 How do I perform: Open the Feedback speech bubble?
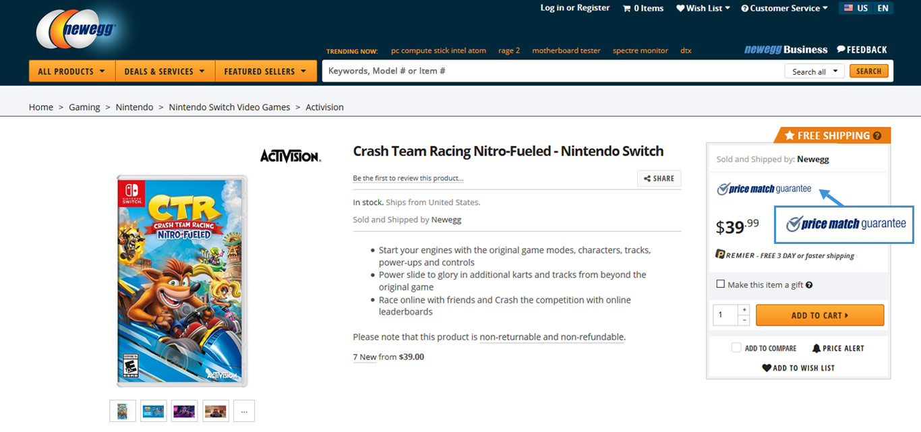pyautogui.click(x=841, y=49)
